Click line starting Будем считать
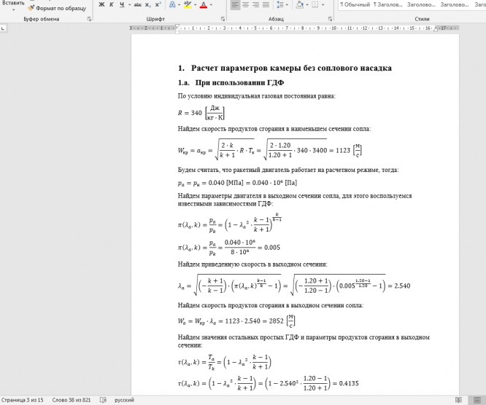This screenshot has width=486, height=405. (x=288, y=170)
